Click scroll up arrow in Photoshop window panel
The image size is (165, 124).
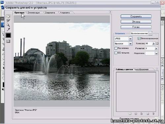(x=162, y=65)
